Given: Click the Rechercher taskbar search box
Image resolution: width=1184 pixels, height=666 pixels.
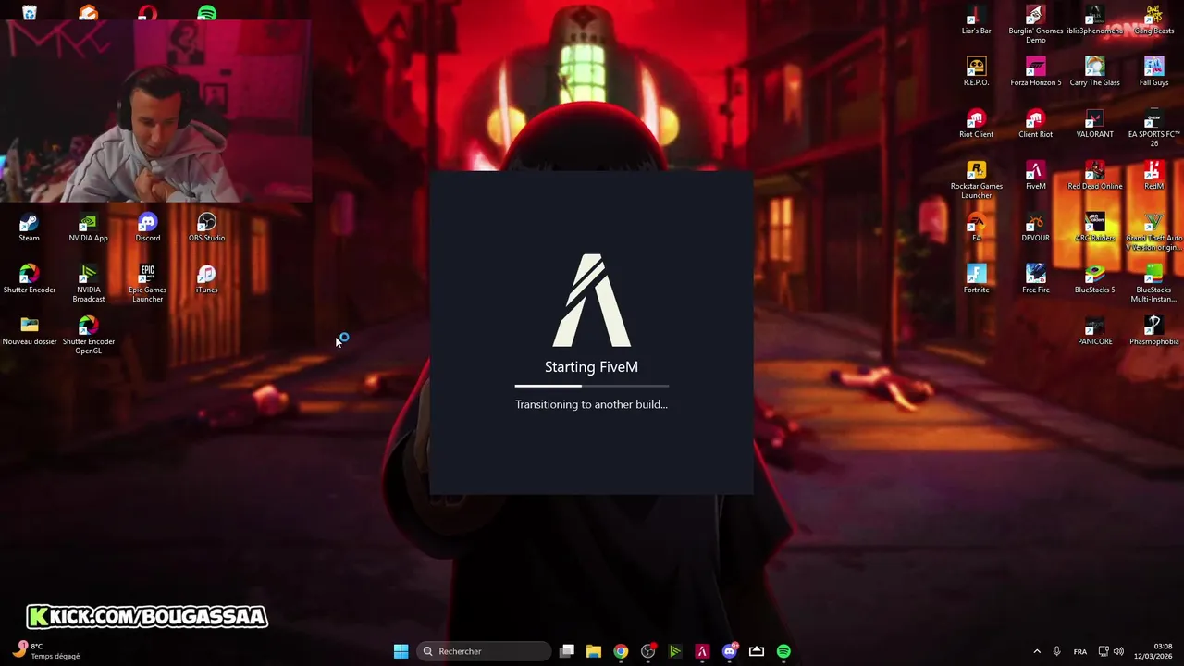Looking at the screenshot, I should coord(485,651).
